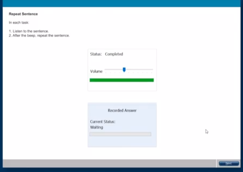Click the "Volume" label
The height and width of the screenshot is (172, 243).
coord(96,71)
